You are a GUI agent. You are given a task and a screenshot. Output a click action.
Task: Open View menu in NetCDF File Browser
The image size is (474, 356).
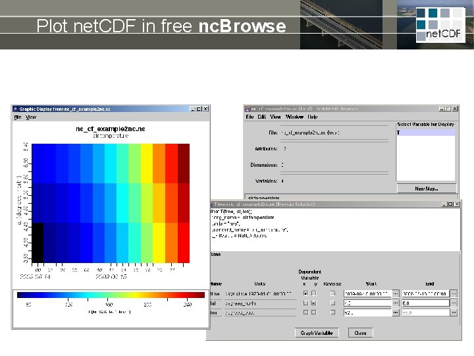pyautogui.click(x=275, y=117)
